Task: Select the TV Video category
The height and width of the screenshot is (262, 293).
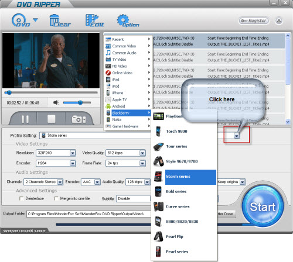Action: tap(128, 59)
